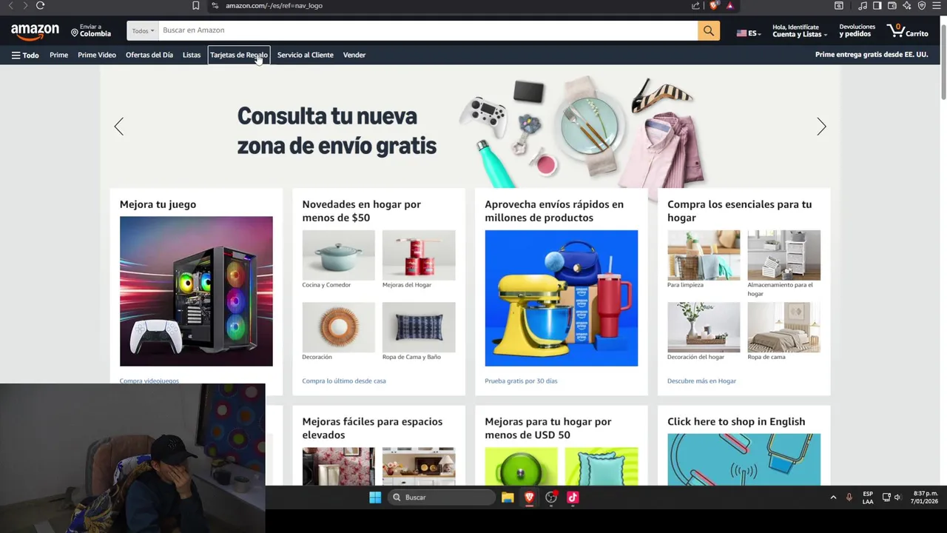Show the previous carousel banner
The image size is (947, 533).
[x=118, y=127]
